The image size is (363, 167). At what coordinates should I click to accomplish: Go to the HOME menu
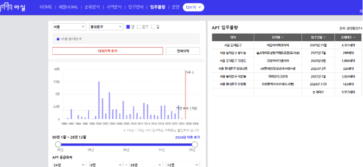point(46,7)
